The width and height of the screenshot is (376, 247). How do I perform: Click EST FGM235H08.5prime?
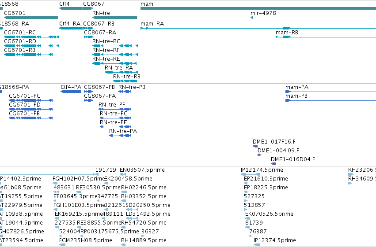[x=86, y=240]
